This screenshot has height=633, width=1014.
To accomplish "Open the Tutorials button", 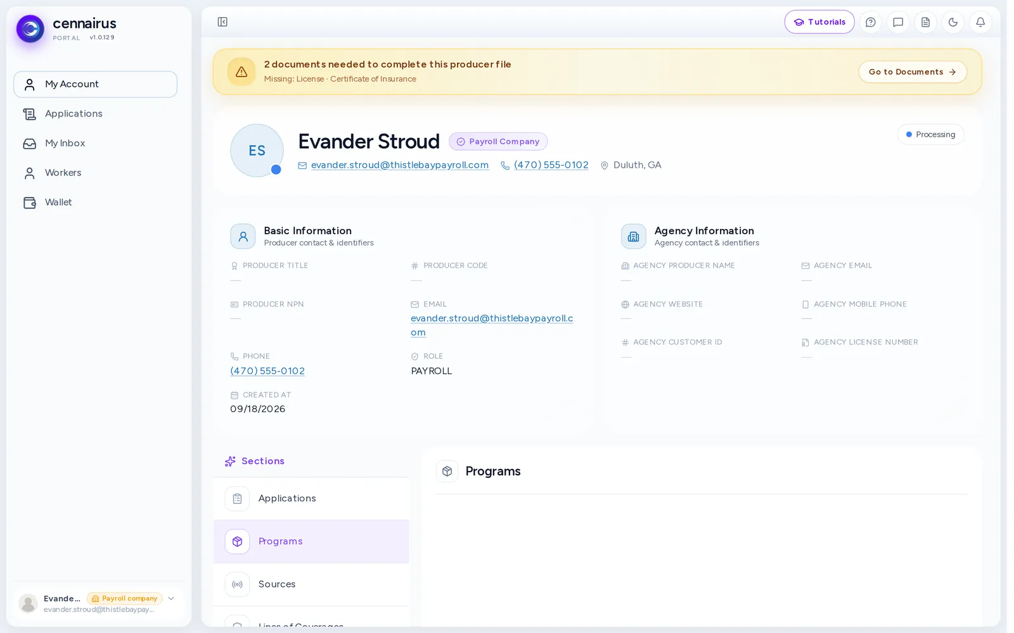I will (819, 22).
